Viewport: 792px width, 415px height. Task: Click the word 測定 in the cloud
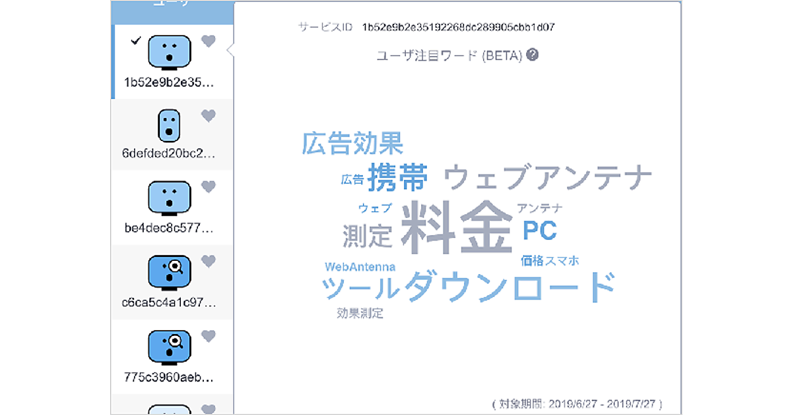click(368, 236)
